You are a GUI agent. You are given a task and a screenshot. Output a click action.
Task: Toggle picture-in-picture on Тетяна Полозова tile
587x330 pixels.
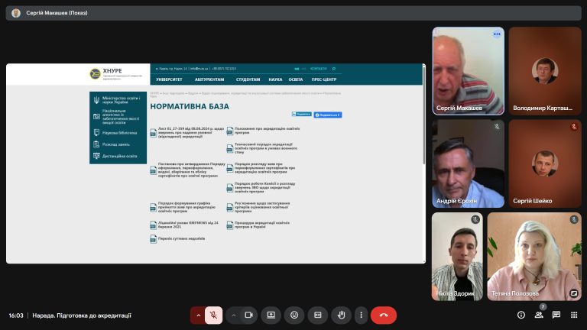[x=573, y=293]
